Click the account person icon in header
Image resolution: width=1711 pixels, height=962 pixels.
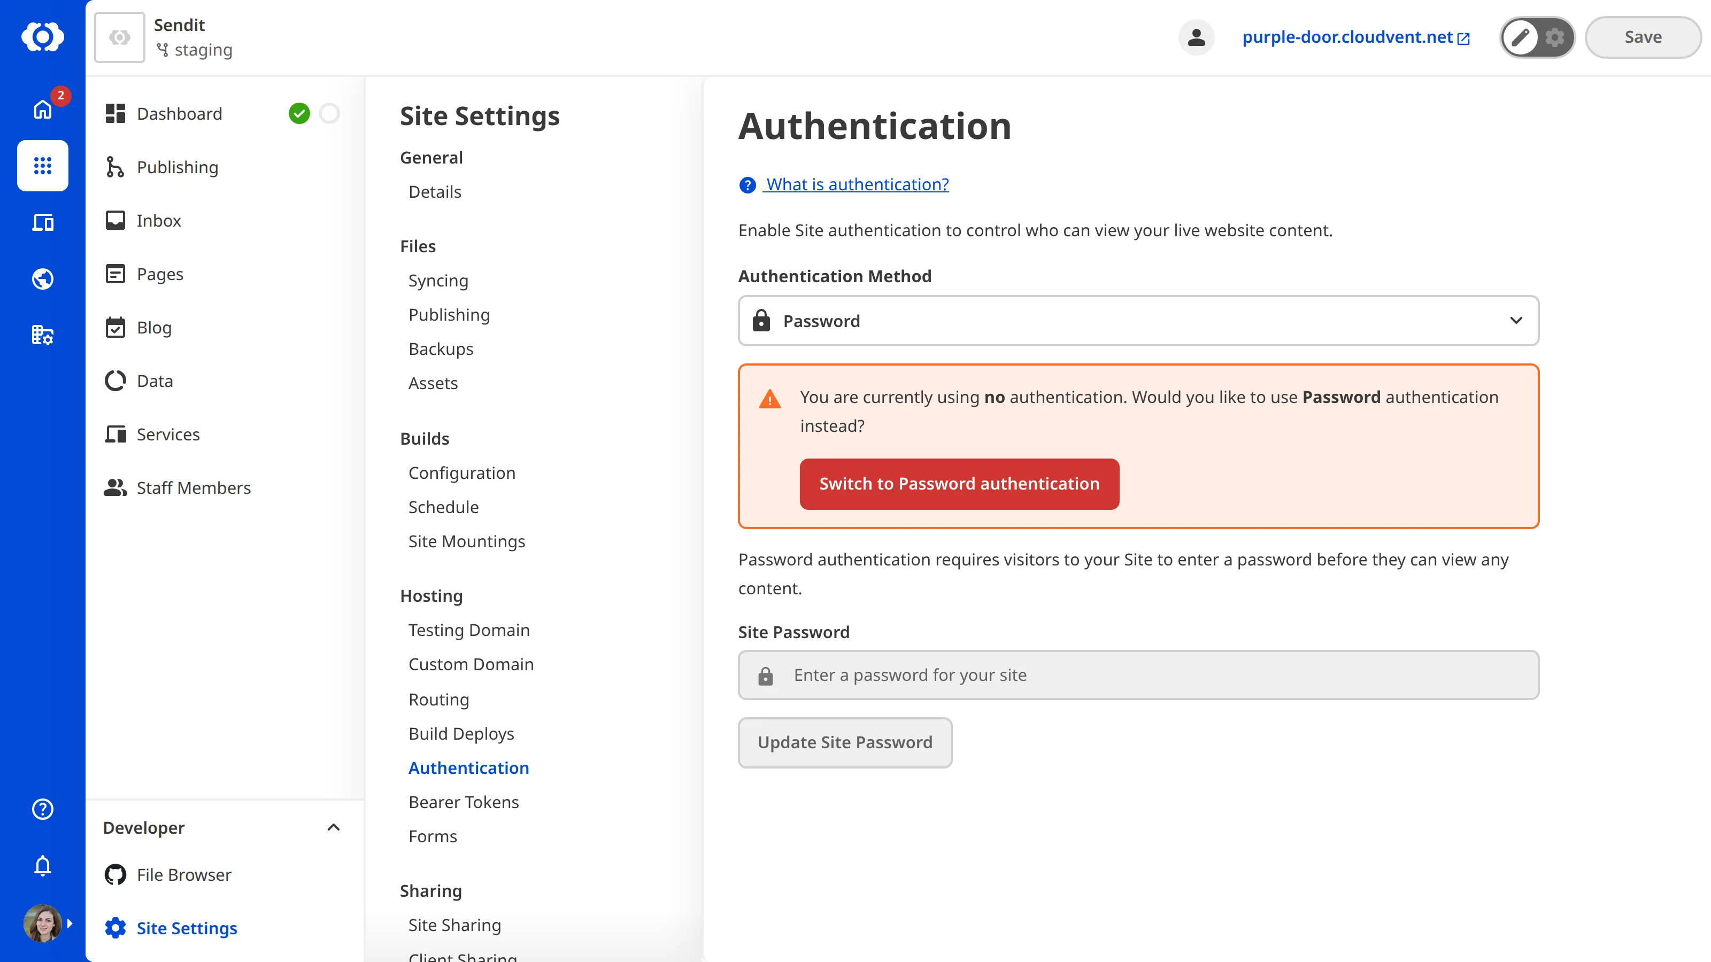click(x=1196, y=37)
